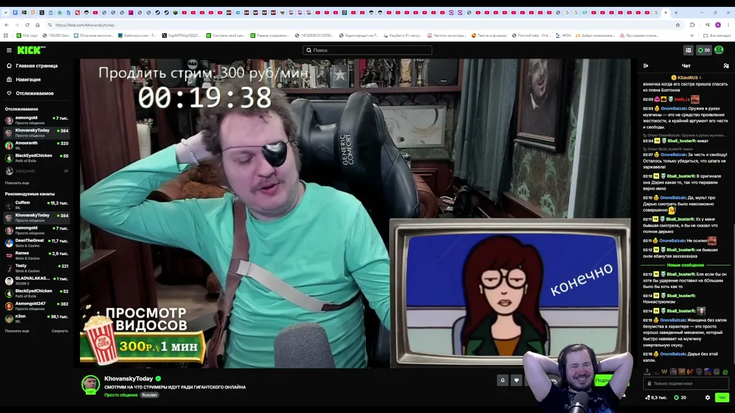Screen dimensions: 735x413
Task: Open recommended channel Cuffem
Action: 37,205
